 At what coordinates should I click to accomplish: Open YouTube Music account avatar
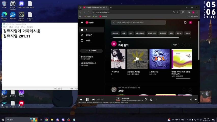pos(191,22)
